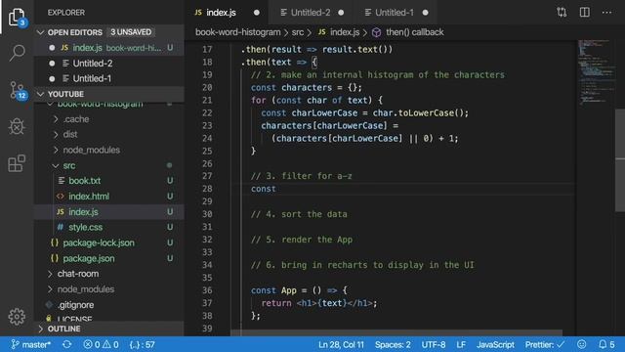Click the unsaved dot on Untitled-1 tab
The image size is (625, 352).
click(x=426, y=13)
